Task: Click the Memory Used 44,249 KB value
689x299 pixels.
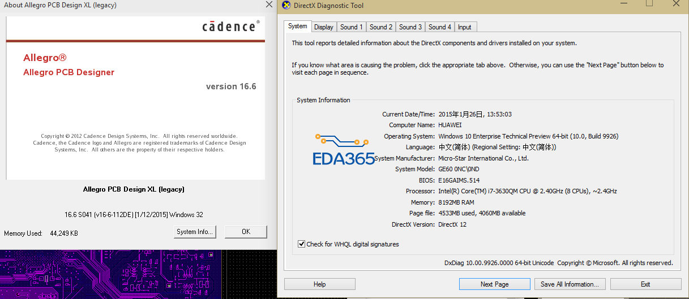Action: pyautogui.click(x=64, y=233)
